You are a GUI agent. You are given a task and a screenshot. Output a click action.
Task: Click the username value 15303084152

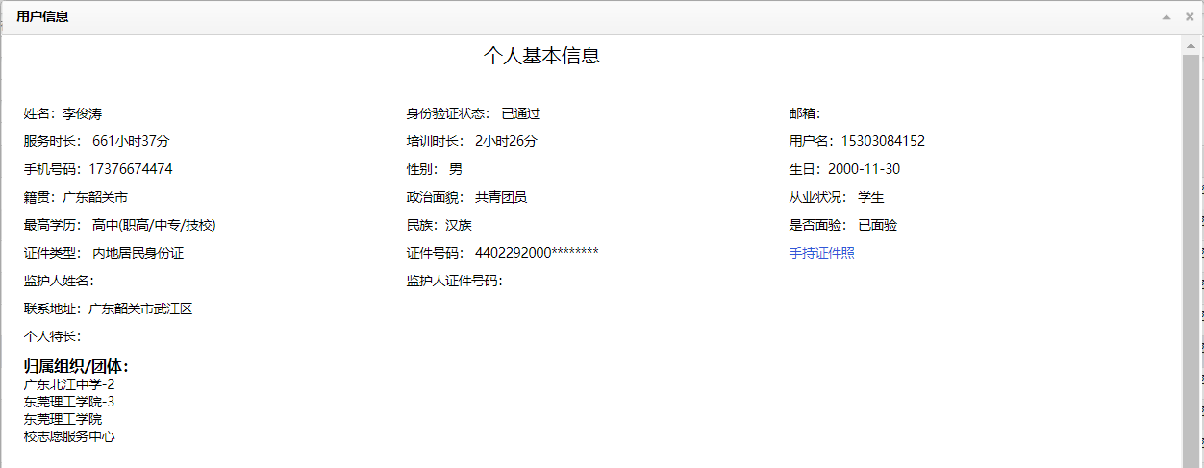882,141
